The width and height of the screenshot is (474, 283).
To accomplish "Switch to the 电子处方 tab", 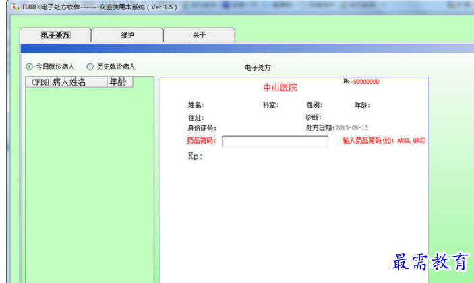I will click(x=55, y=35).
